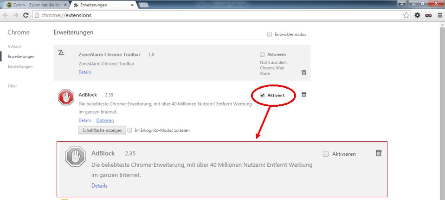Open Details link of deactivated AdBlock
The image size is (445, 200).
tap(99, 186)
